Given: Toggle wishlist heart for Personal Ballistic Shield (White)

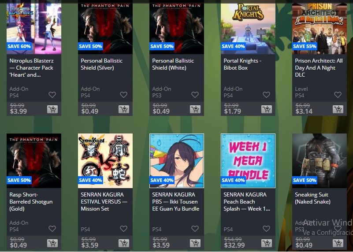Looking at the screenshot, I should tap(195, 95).
